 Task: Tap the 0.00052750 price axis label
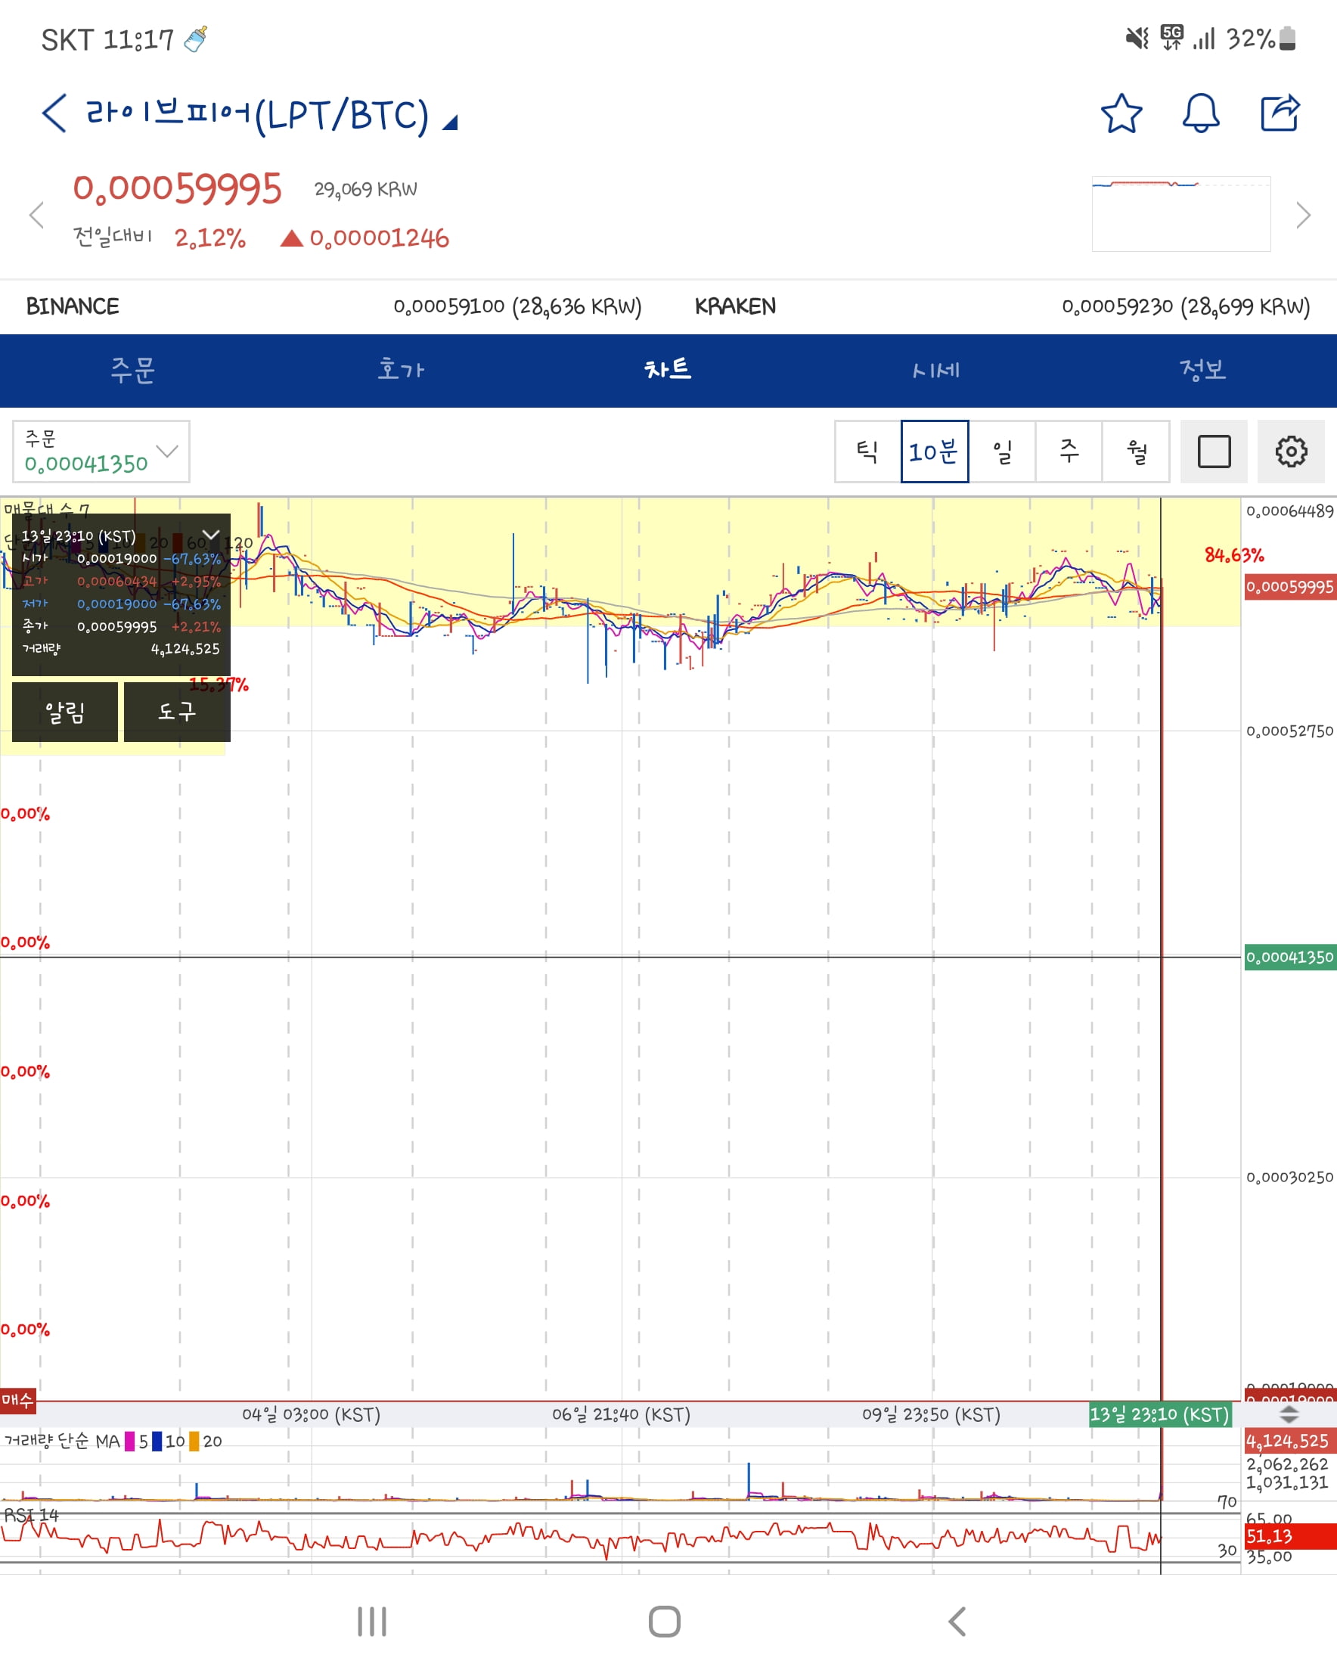(x=1290, y=731)
